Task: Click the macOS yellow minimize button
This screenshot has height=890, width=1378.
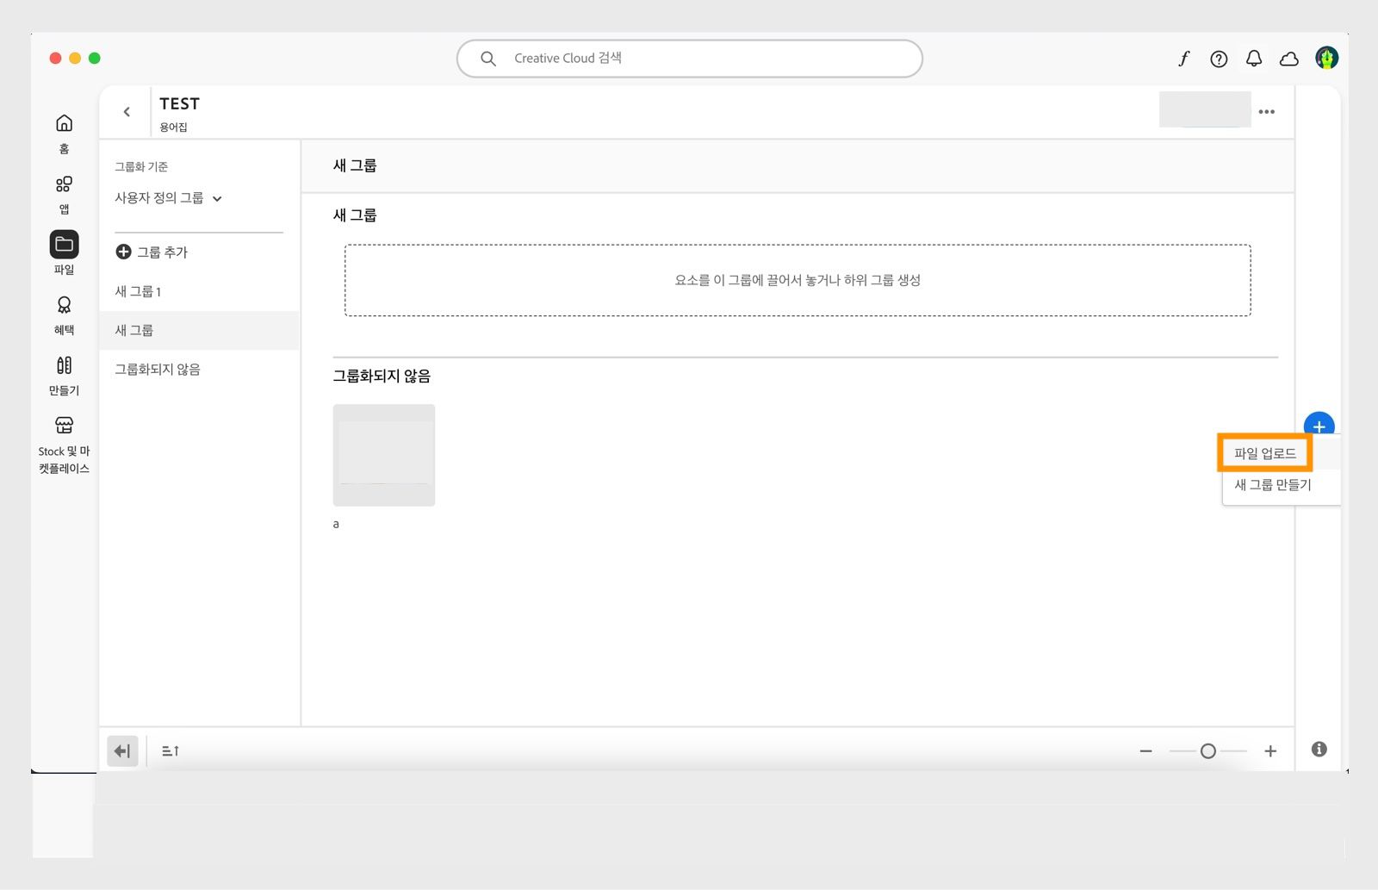Action: point(75,58)
